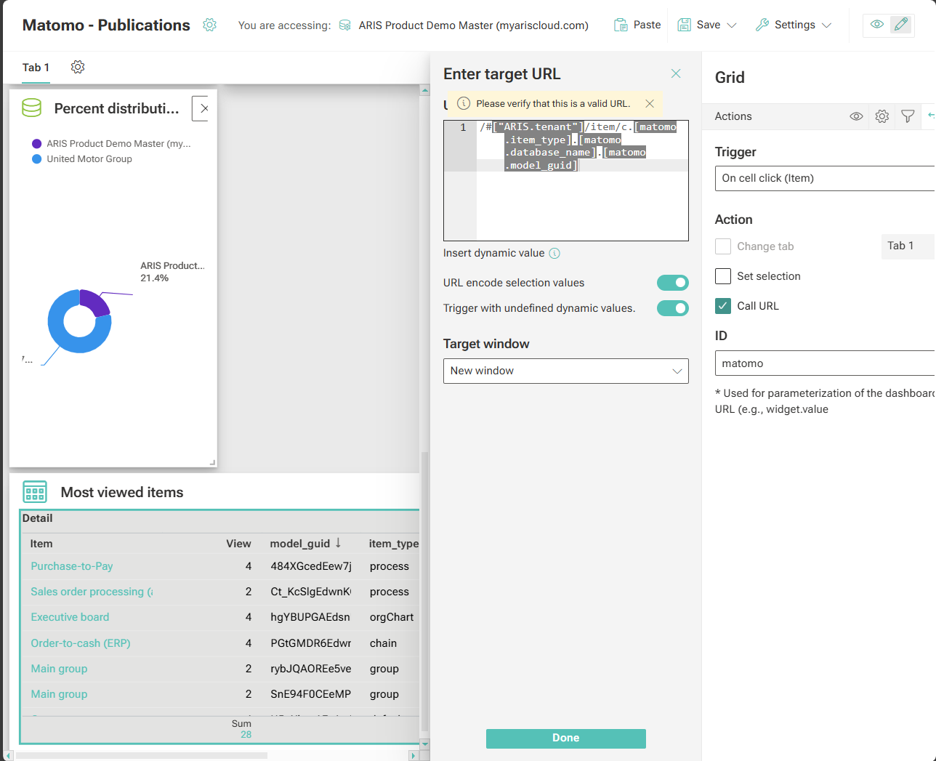
Task: Dismiss the valid URL warning message
Action: (x=650, y=104)
